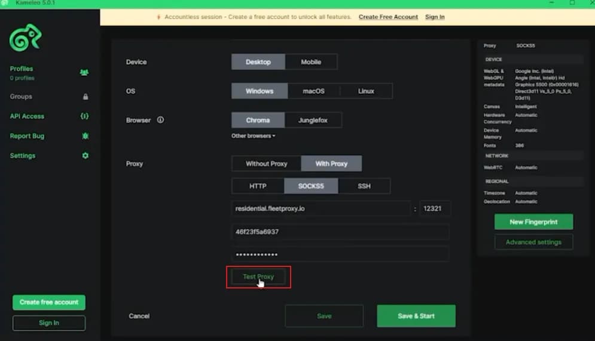Image resolution: width=595 pixels, height=341 pixels.
Task: Expand the Other browsers dropdown
Action: click(x=253, y=136)
